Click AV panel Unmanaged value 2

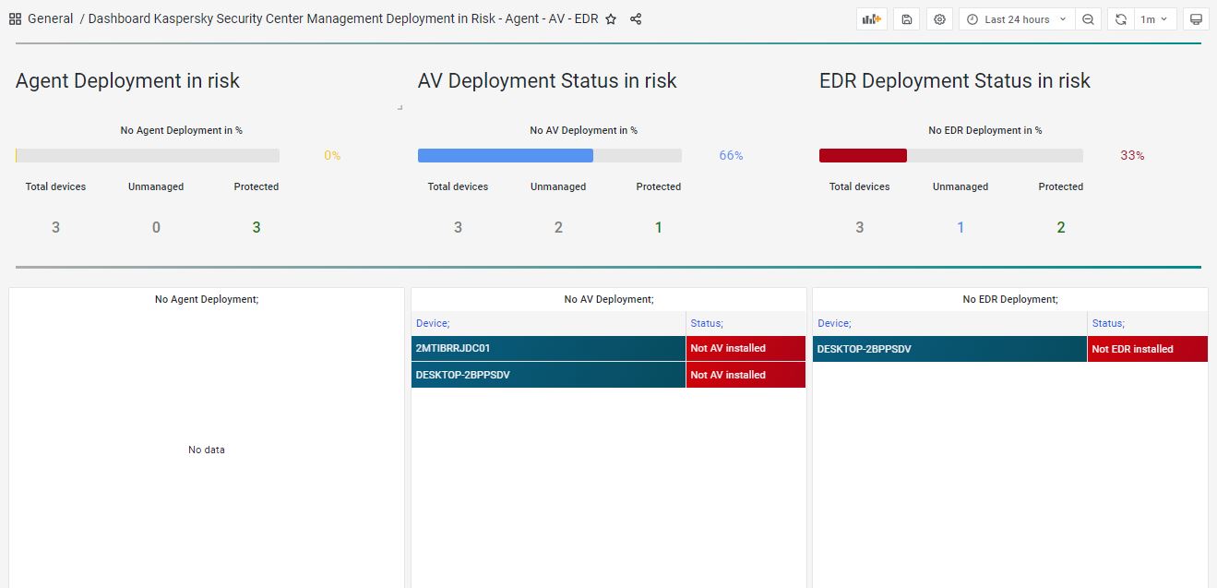558,227
